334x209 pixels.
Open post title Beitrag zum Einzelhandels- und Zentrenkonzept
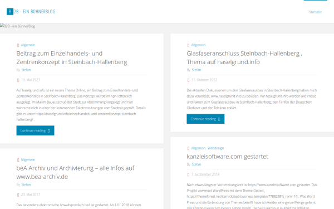[72, 57]
